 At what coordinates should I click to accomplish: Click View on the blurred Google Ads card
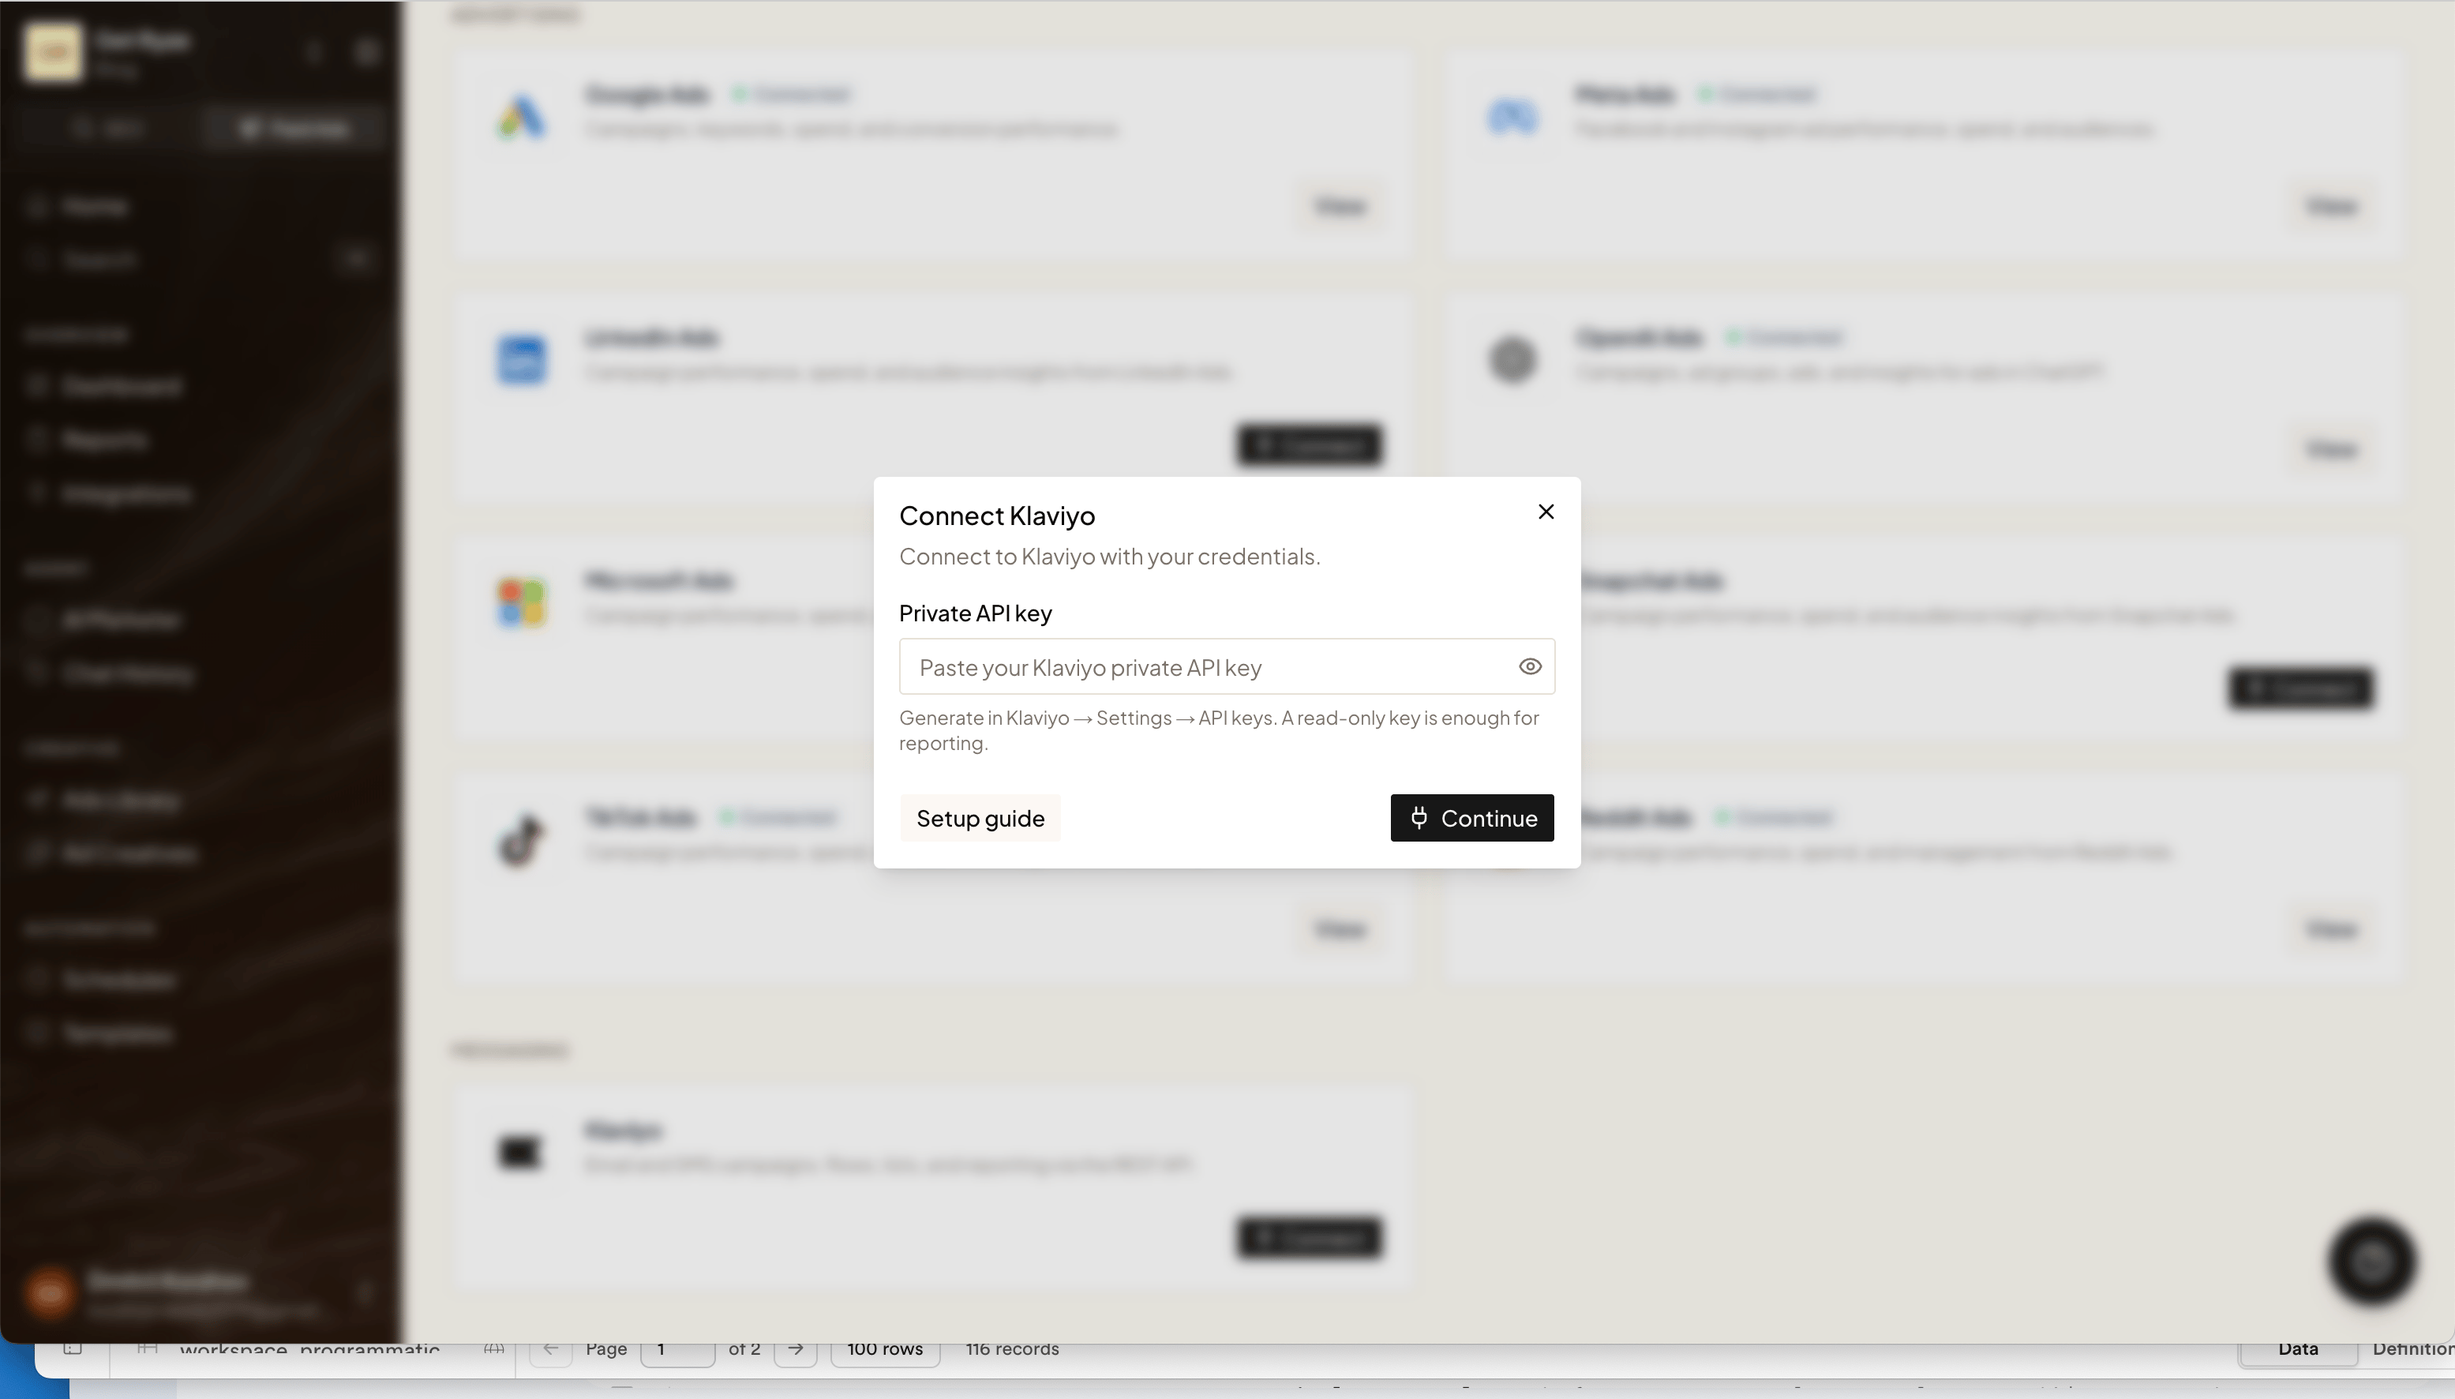1340,205
